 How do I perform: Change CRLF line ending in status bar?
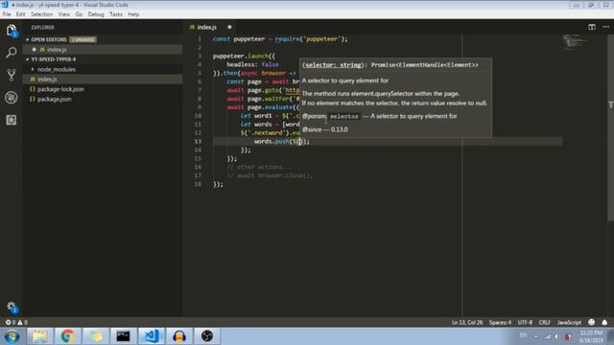click(545, 322)
